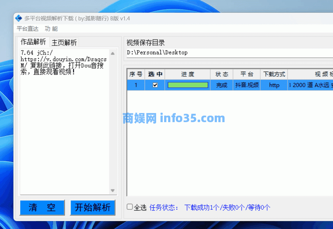The height and width of the screenshot is (229, 333).
Task: Select the 完成 status cell in row 1
Action: pos(221,85)
